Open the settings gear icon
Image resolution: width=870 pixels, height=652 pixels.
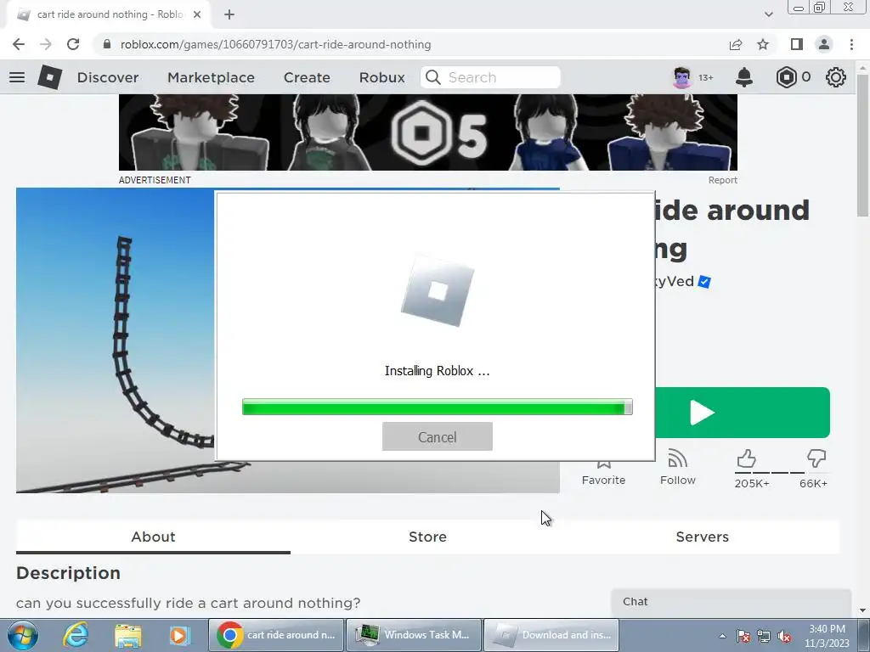[x=835, y=77]
